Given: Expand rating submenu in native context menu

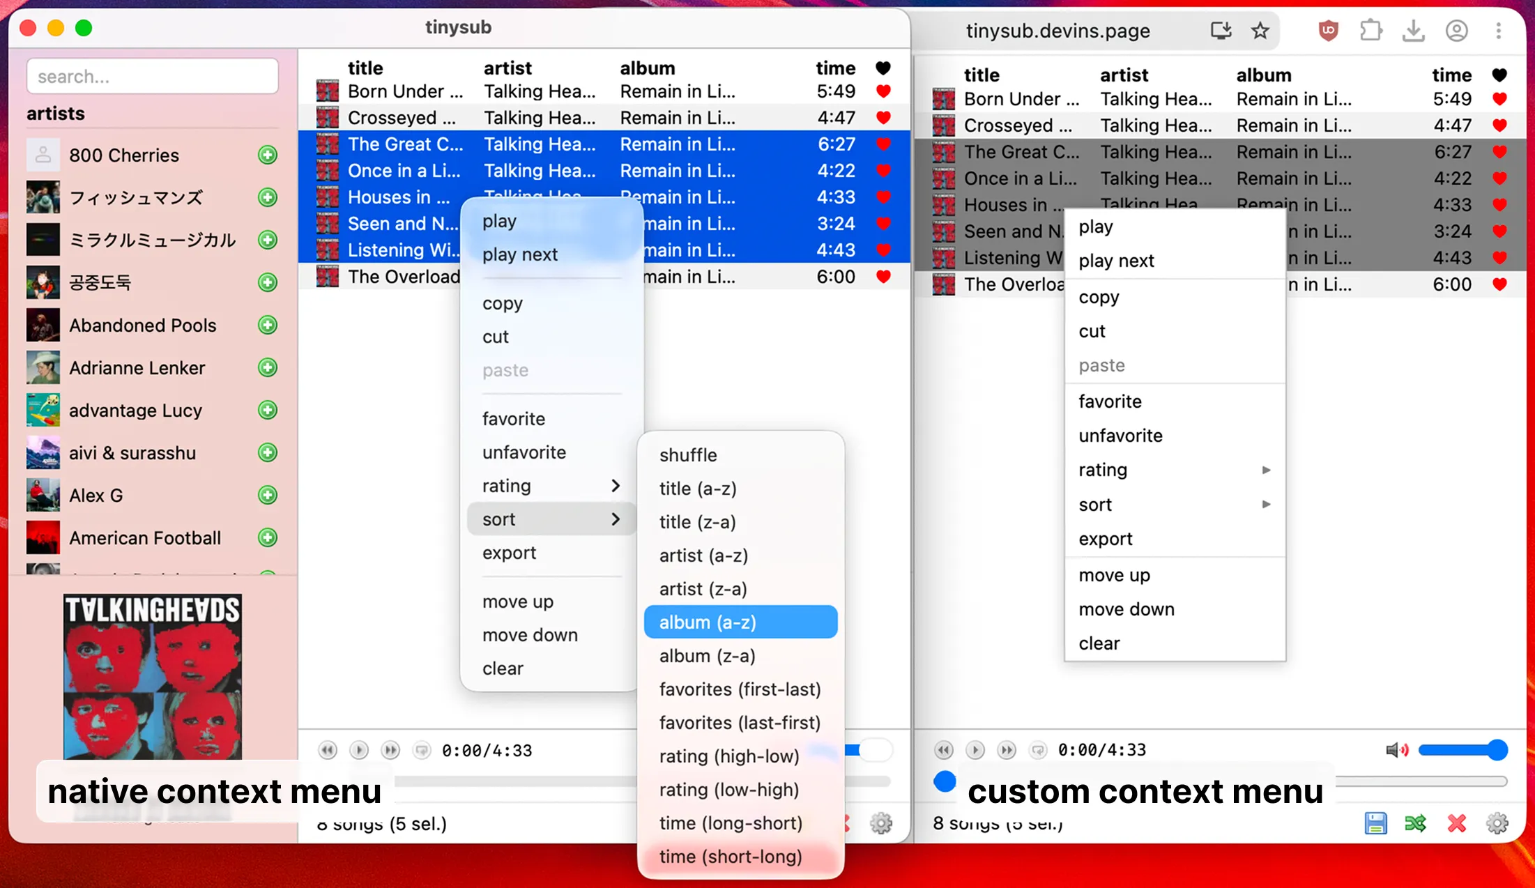Looking at the screenshot, I should [551, 485].
